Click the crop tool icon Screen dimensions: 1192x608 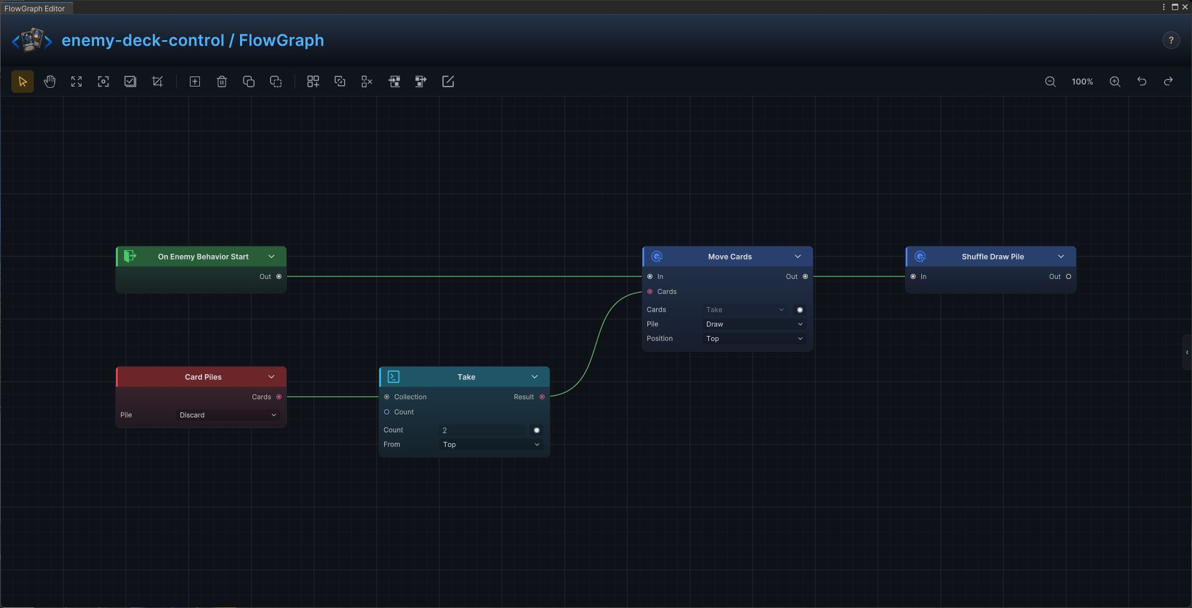coord(157,81)
